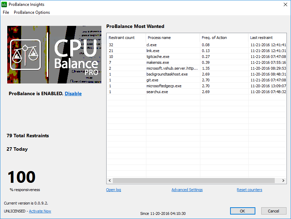Click timestamp 11-20-2016 08:29:53
The width and height of the screenshot is (291, 219).
tap(268, 68)
